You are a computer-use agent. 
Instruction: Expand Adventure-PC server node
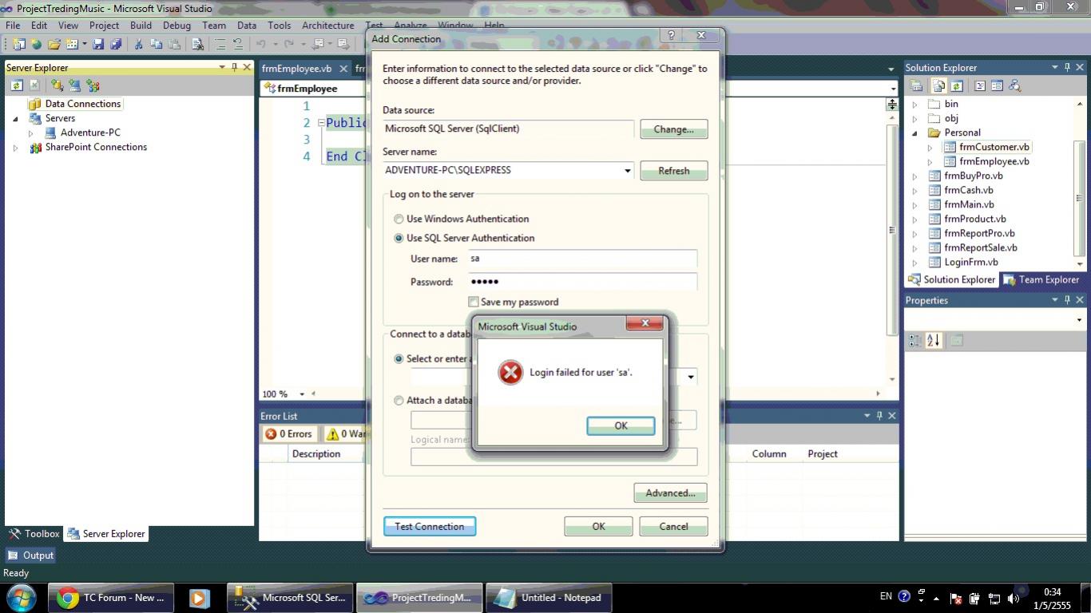[x=31, y=133]
